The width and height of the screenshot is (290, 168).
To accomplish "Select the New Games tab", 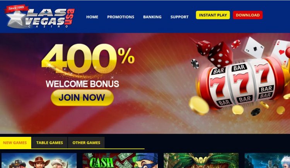I will (x=15, y=143).
